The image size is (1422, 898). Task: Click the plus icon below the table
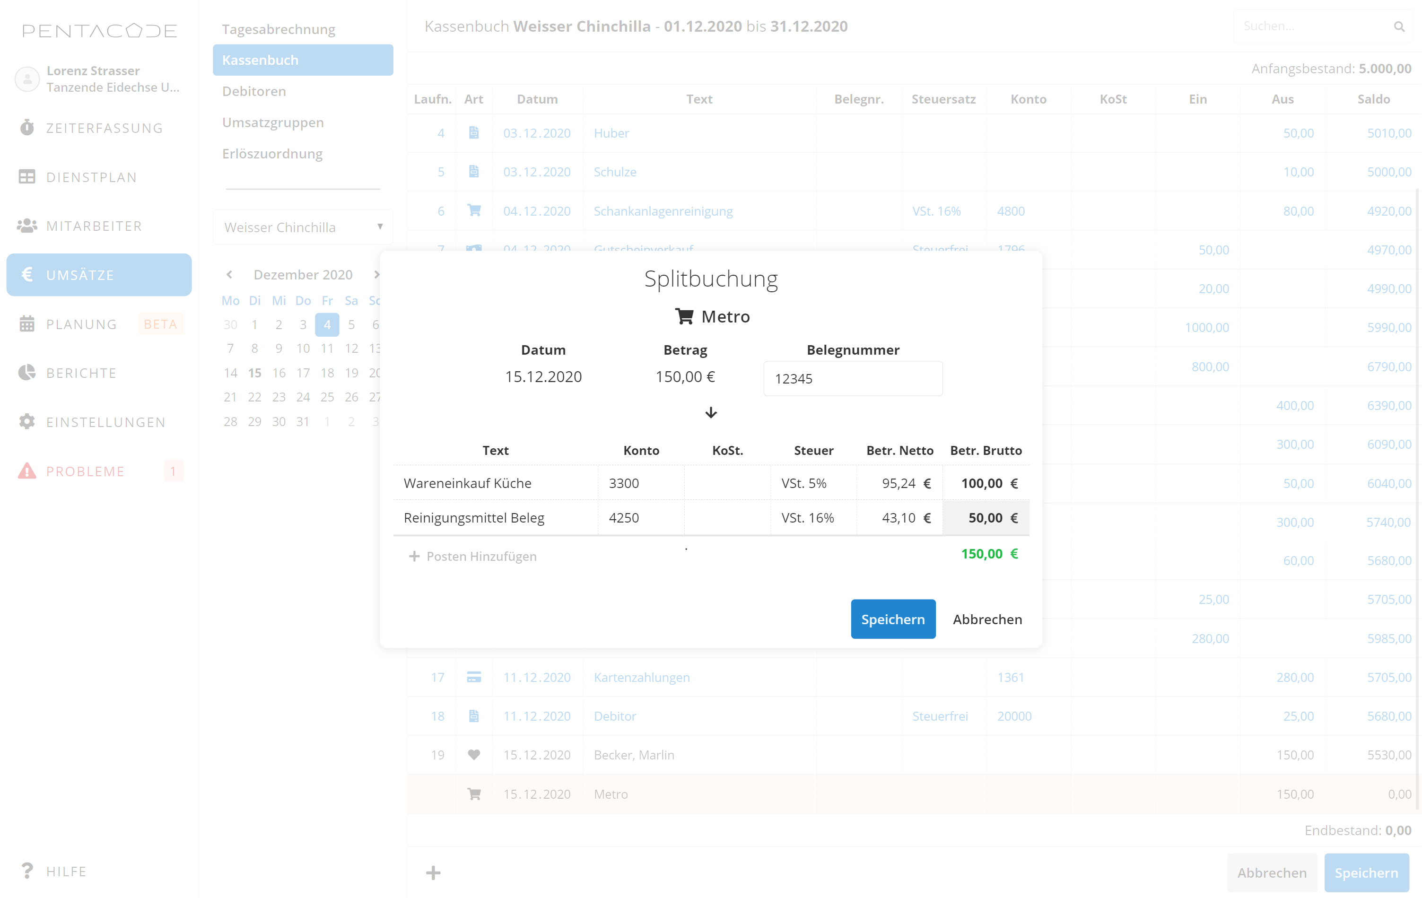tap(433, 872)
